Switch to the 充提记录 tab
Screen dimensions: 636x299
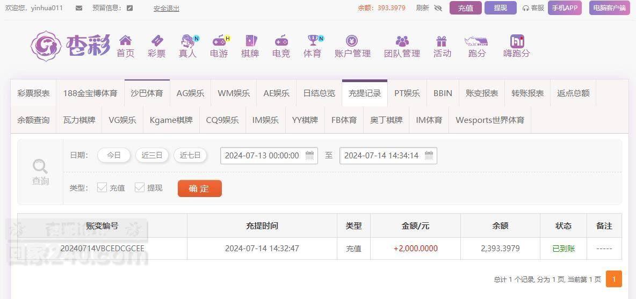(x=365, y=93)
